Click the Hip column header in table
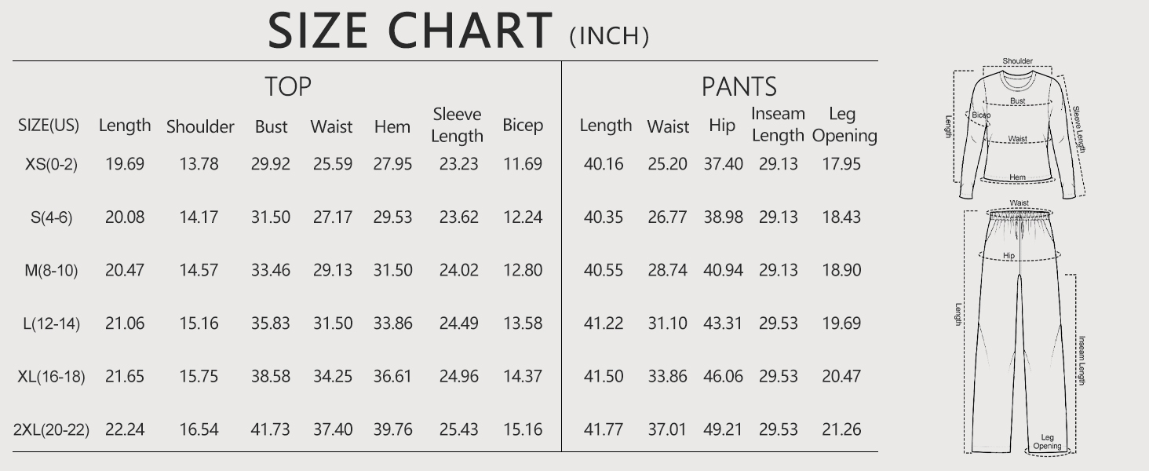 tap(721, 126)
